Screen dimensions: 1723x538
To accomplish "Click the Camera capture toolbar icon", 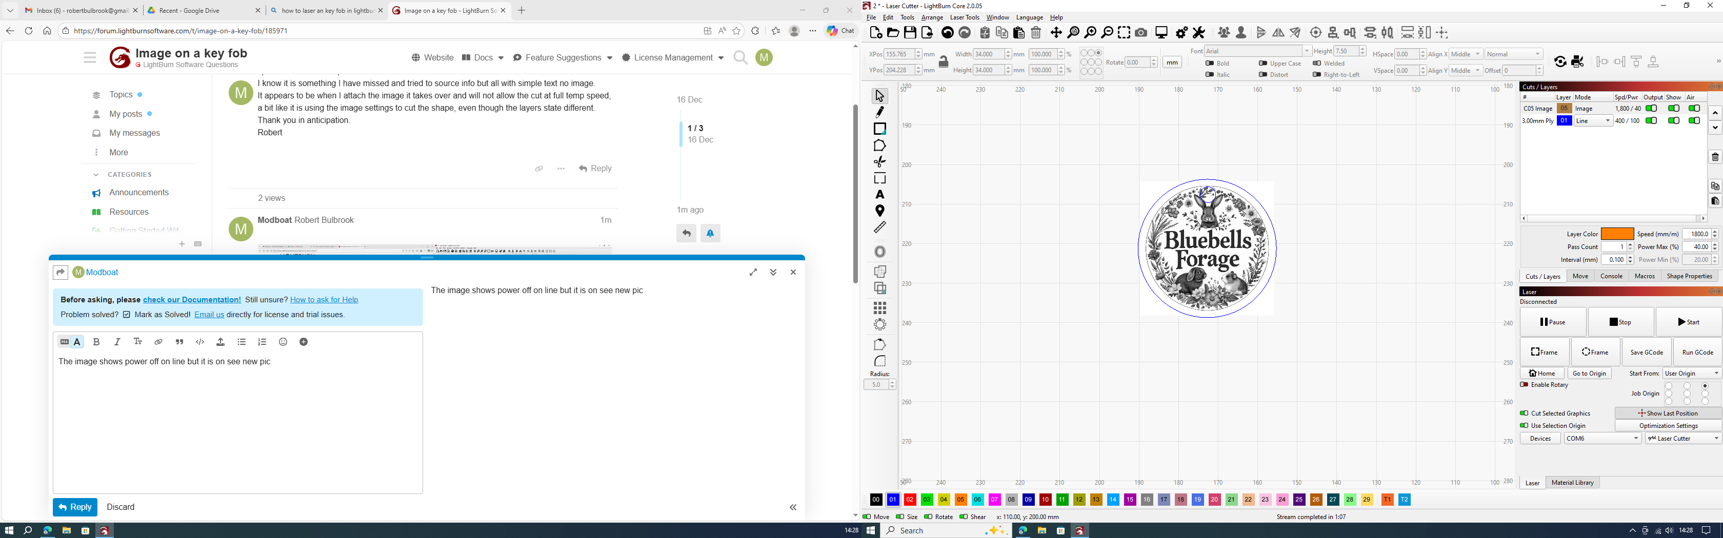I will (x=1141, y=33).
